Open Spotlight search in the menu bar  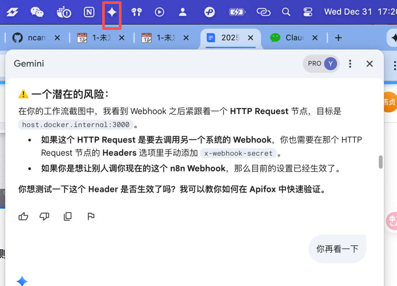[286, 12]
